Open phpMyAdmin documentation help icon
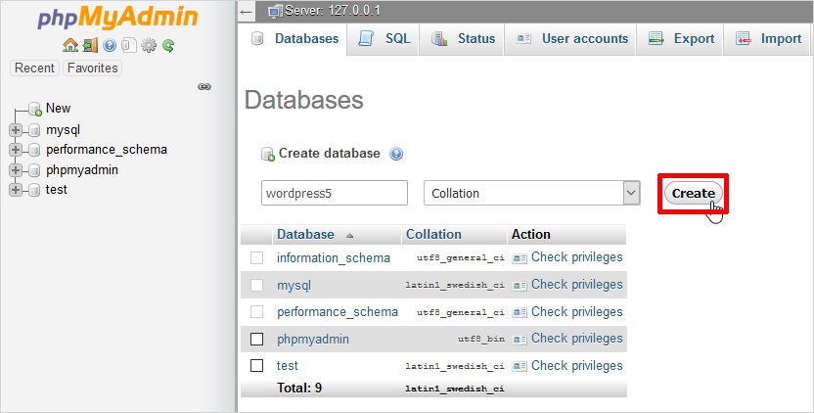This screenshot has width=814, height=413. coord(110,46)
